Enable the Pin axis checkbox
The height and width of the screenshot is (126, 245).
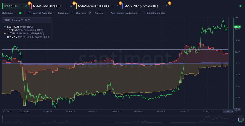106,13
